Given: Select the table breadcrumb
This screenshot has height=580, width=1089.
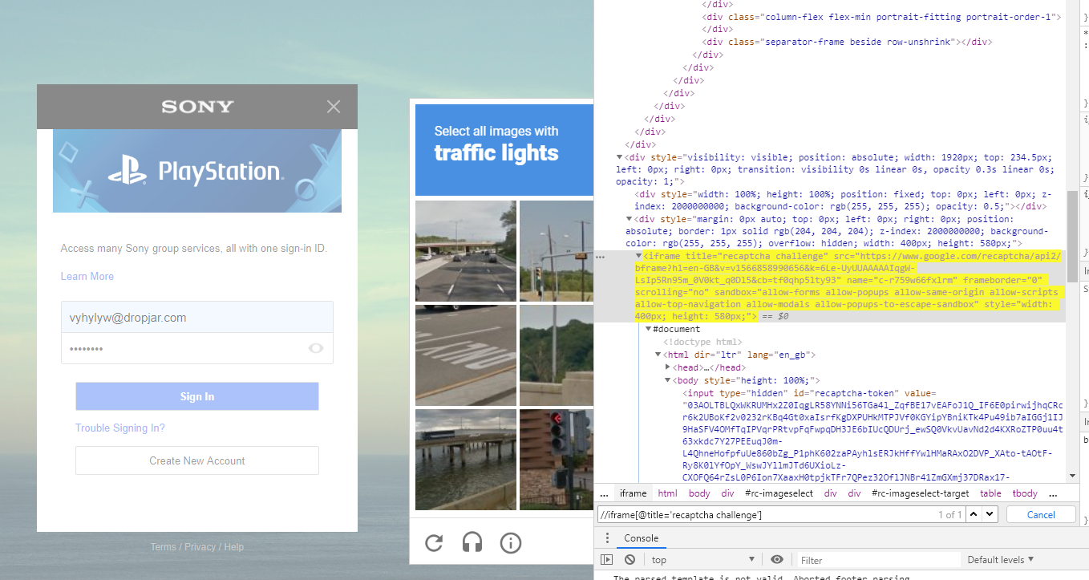Looking at the screenshot, I should [990, 493].
